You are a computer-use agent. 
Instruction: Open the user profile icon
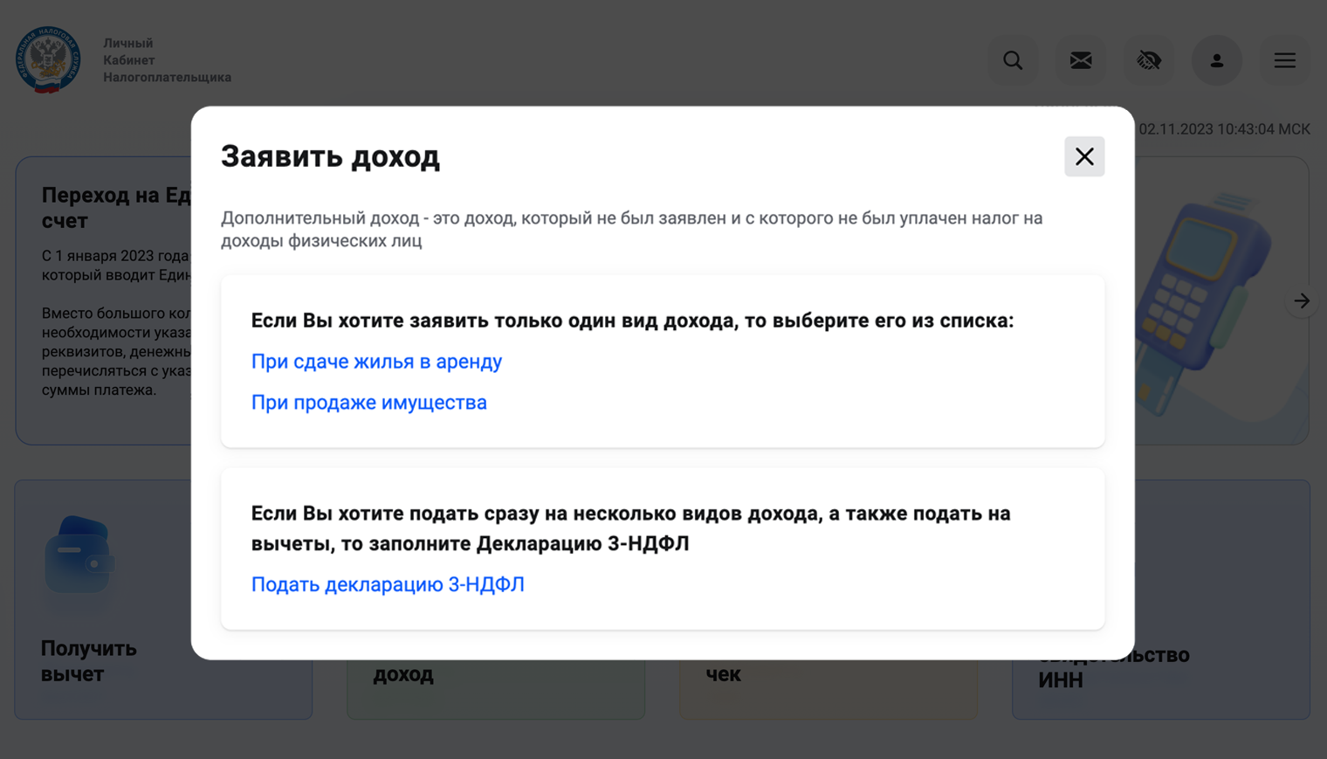pos(1217,60)
